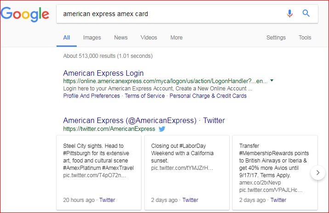The width and height of the screenshot is (329, 213).
Task: Open Personal Charge & Credit Cards sitelink
Action: [x=208, y=96]
